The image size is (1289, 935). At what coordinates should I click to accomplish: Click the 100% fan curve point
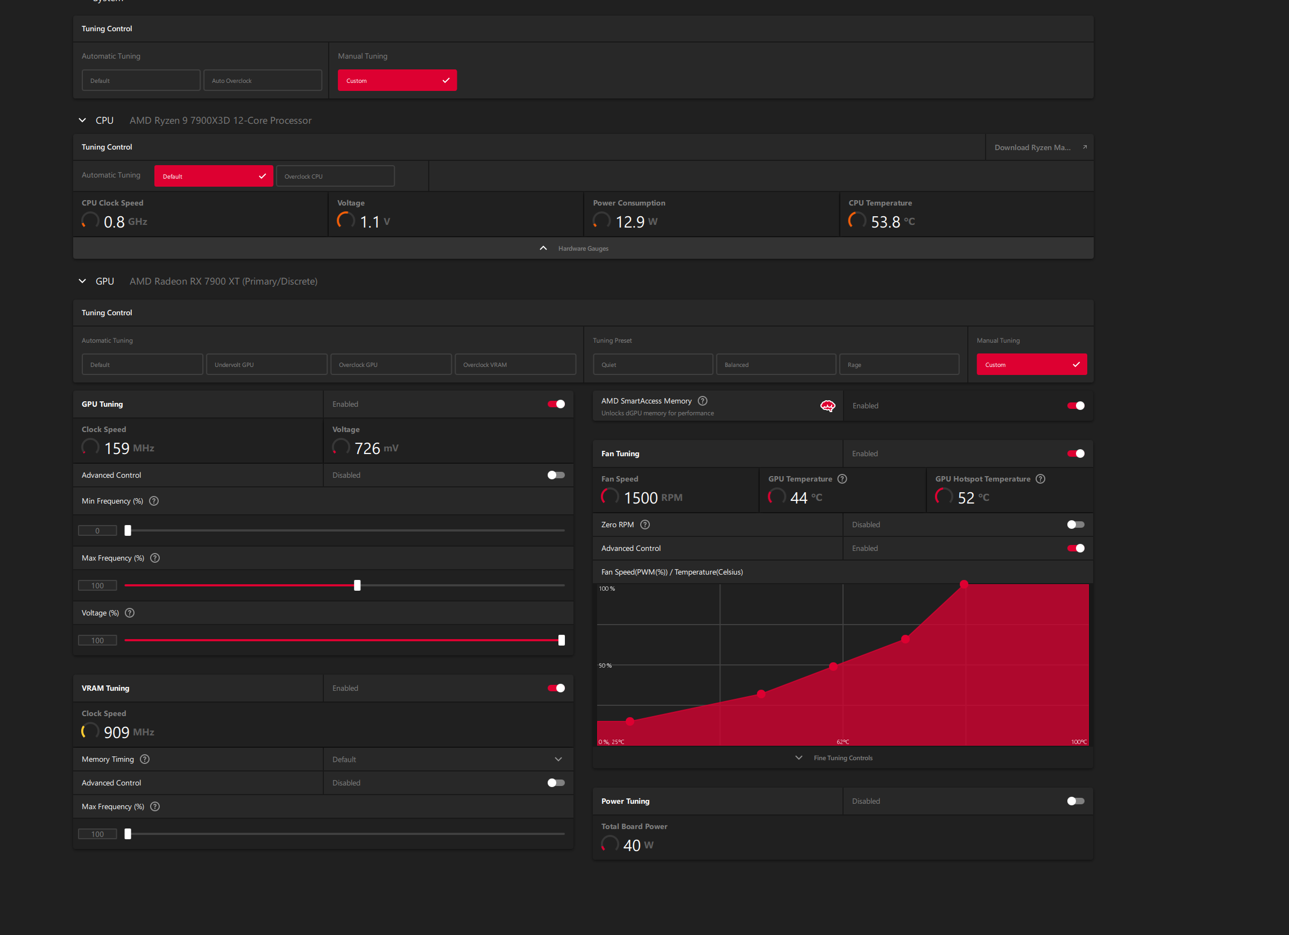(964, 584)
